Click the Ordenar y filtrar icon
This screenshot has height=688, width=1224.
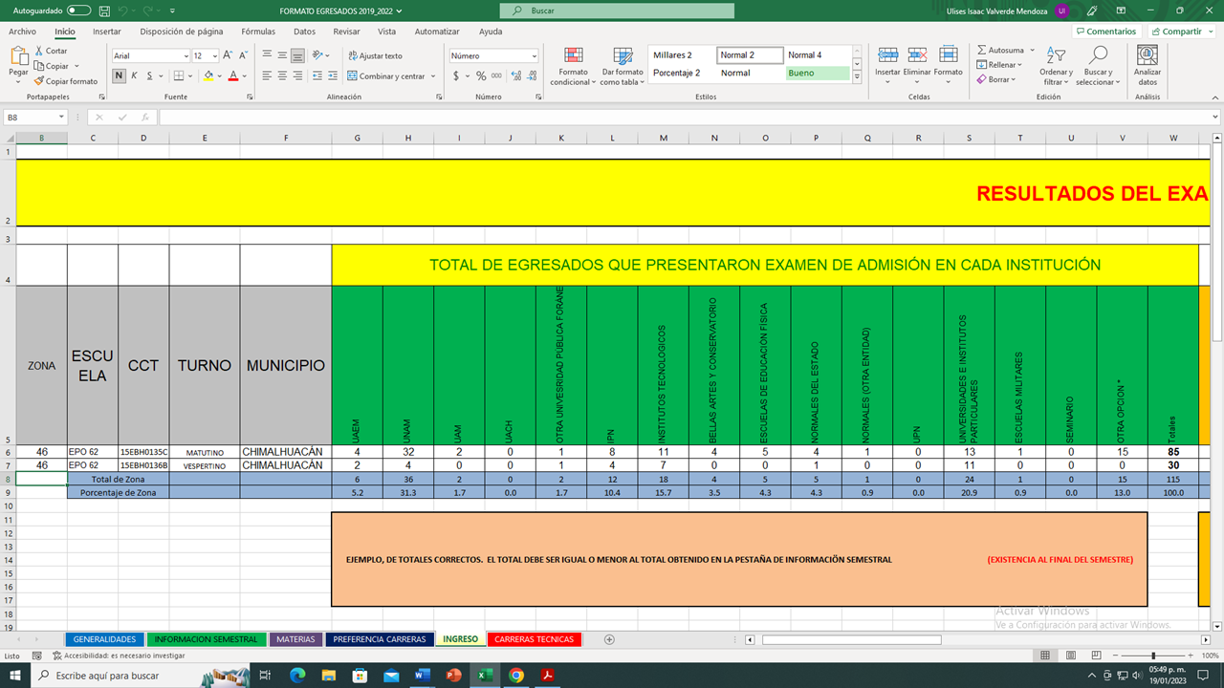pyautogui.click(x=1056, y=55)
